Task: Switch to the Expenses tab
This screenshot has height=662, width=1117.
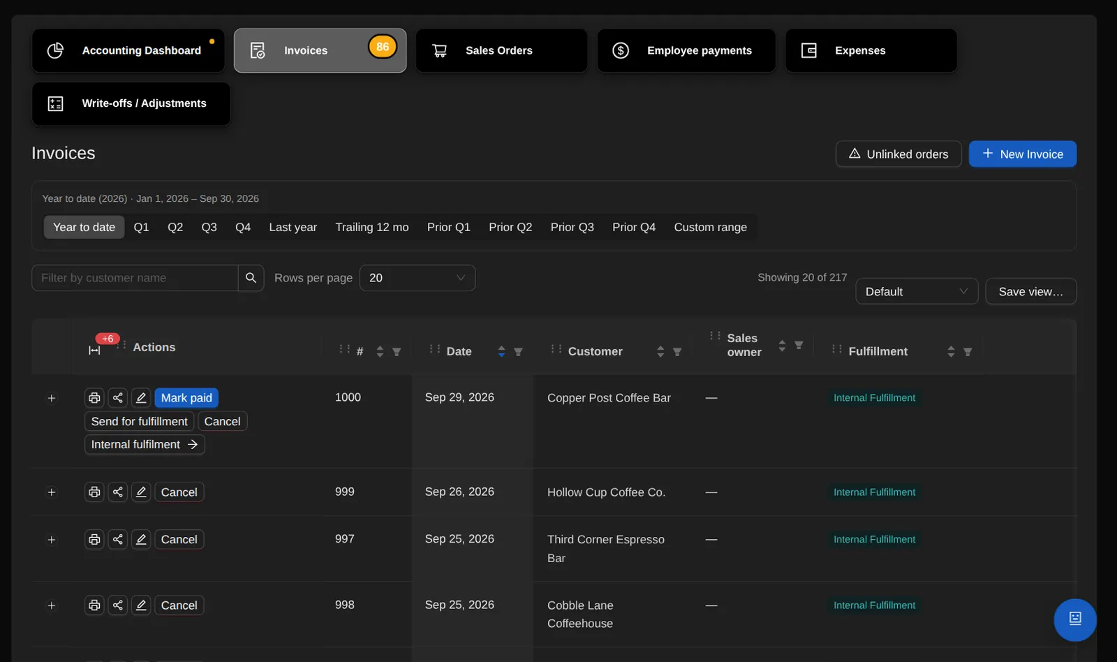Action: 871,50
